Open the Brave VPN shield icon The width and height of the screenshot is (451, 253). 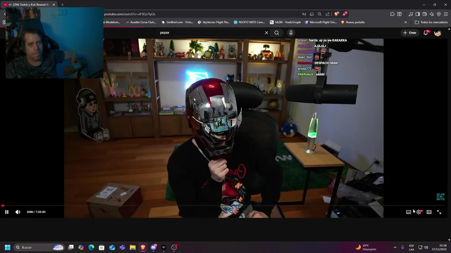coord(439,14)
